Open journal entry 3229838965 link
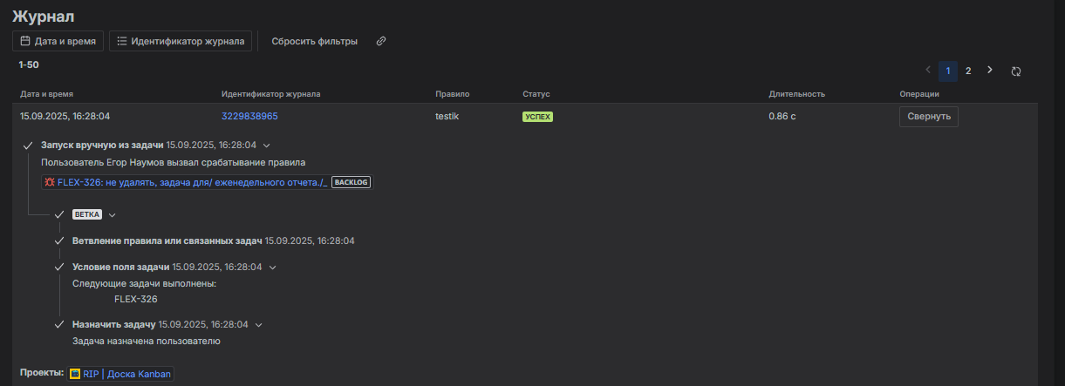 [x=249, y=117]
